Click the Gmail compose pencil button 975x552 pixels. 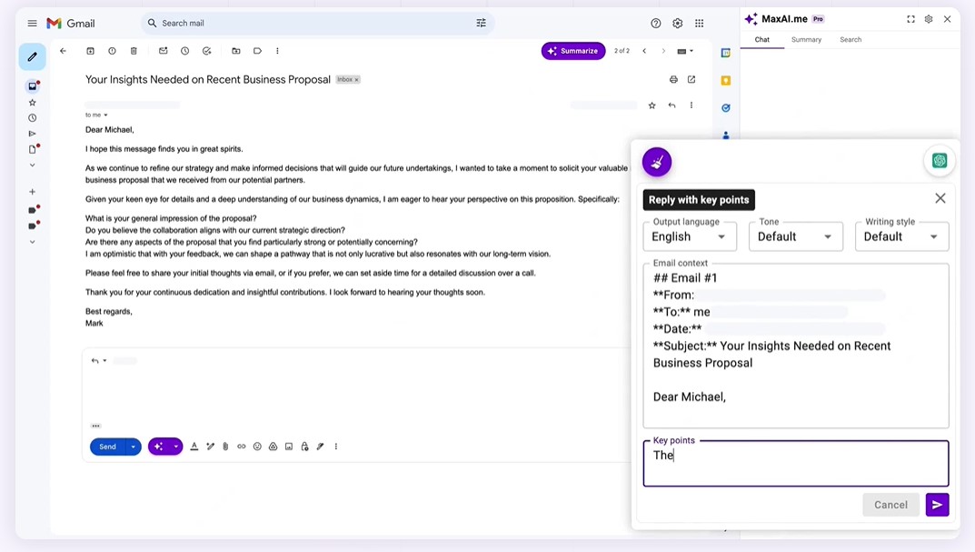click(x=33, y=56)
